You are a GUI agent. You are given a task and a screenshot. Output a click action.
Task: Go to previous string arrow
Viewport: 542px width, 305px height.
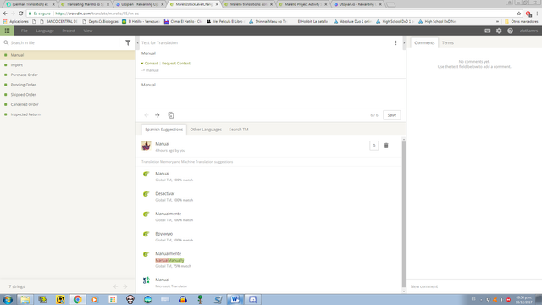(x=147, y=115)
